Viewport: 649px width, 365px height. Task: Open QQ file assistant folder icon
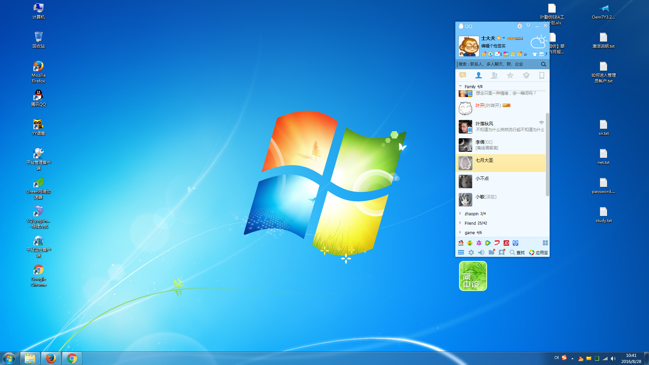[x=492, y=252]
